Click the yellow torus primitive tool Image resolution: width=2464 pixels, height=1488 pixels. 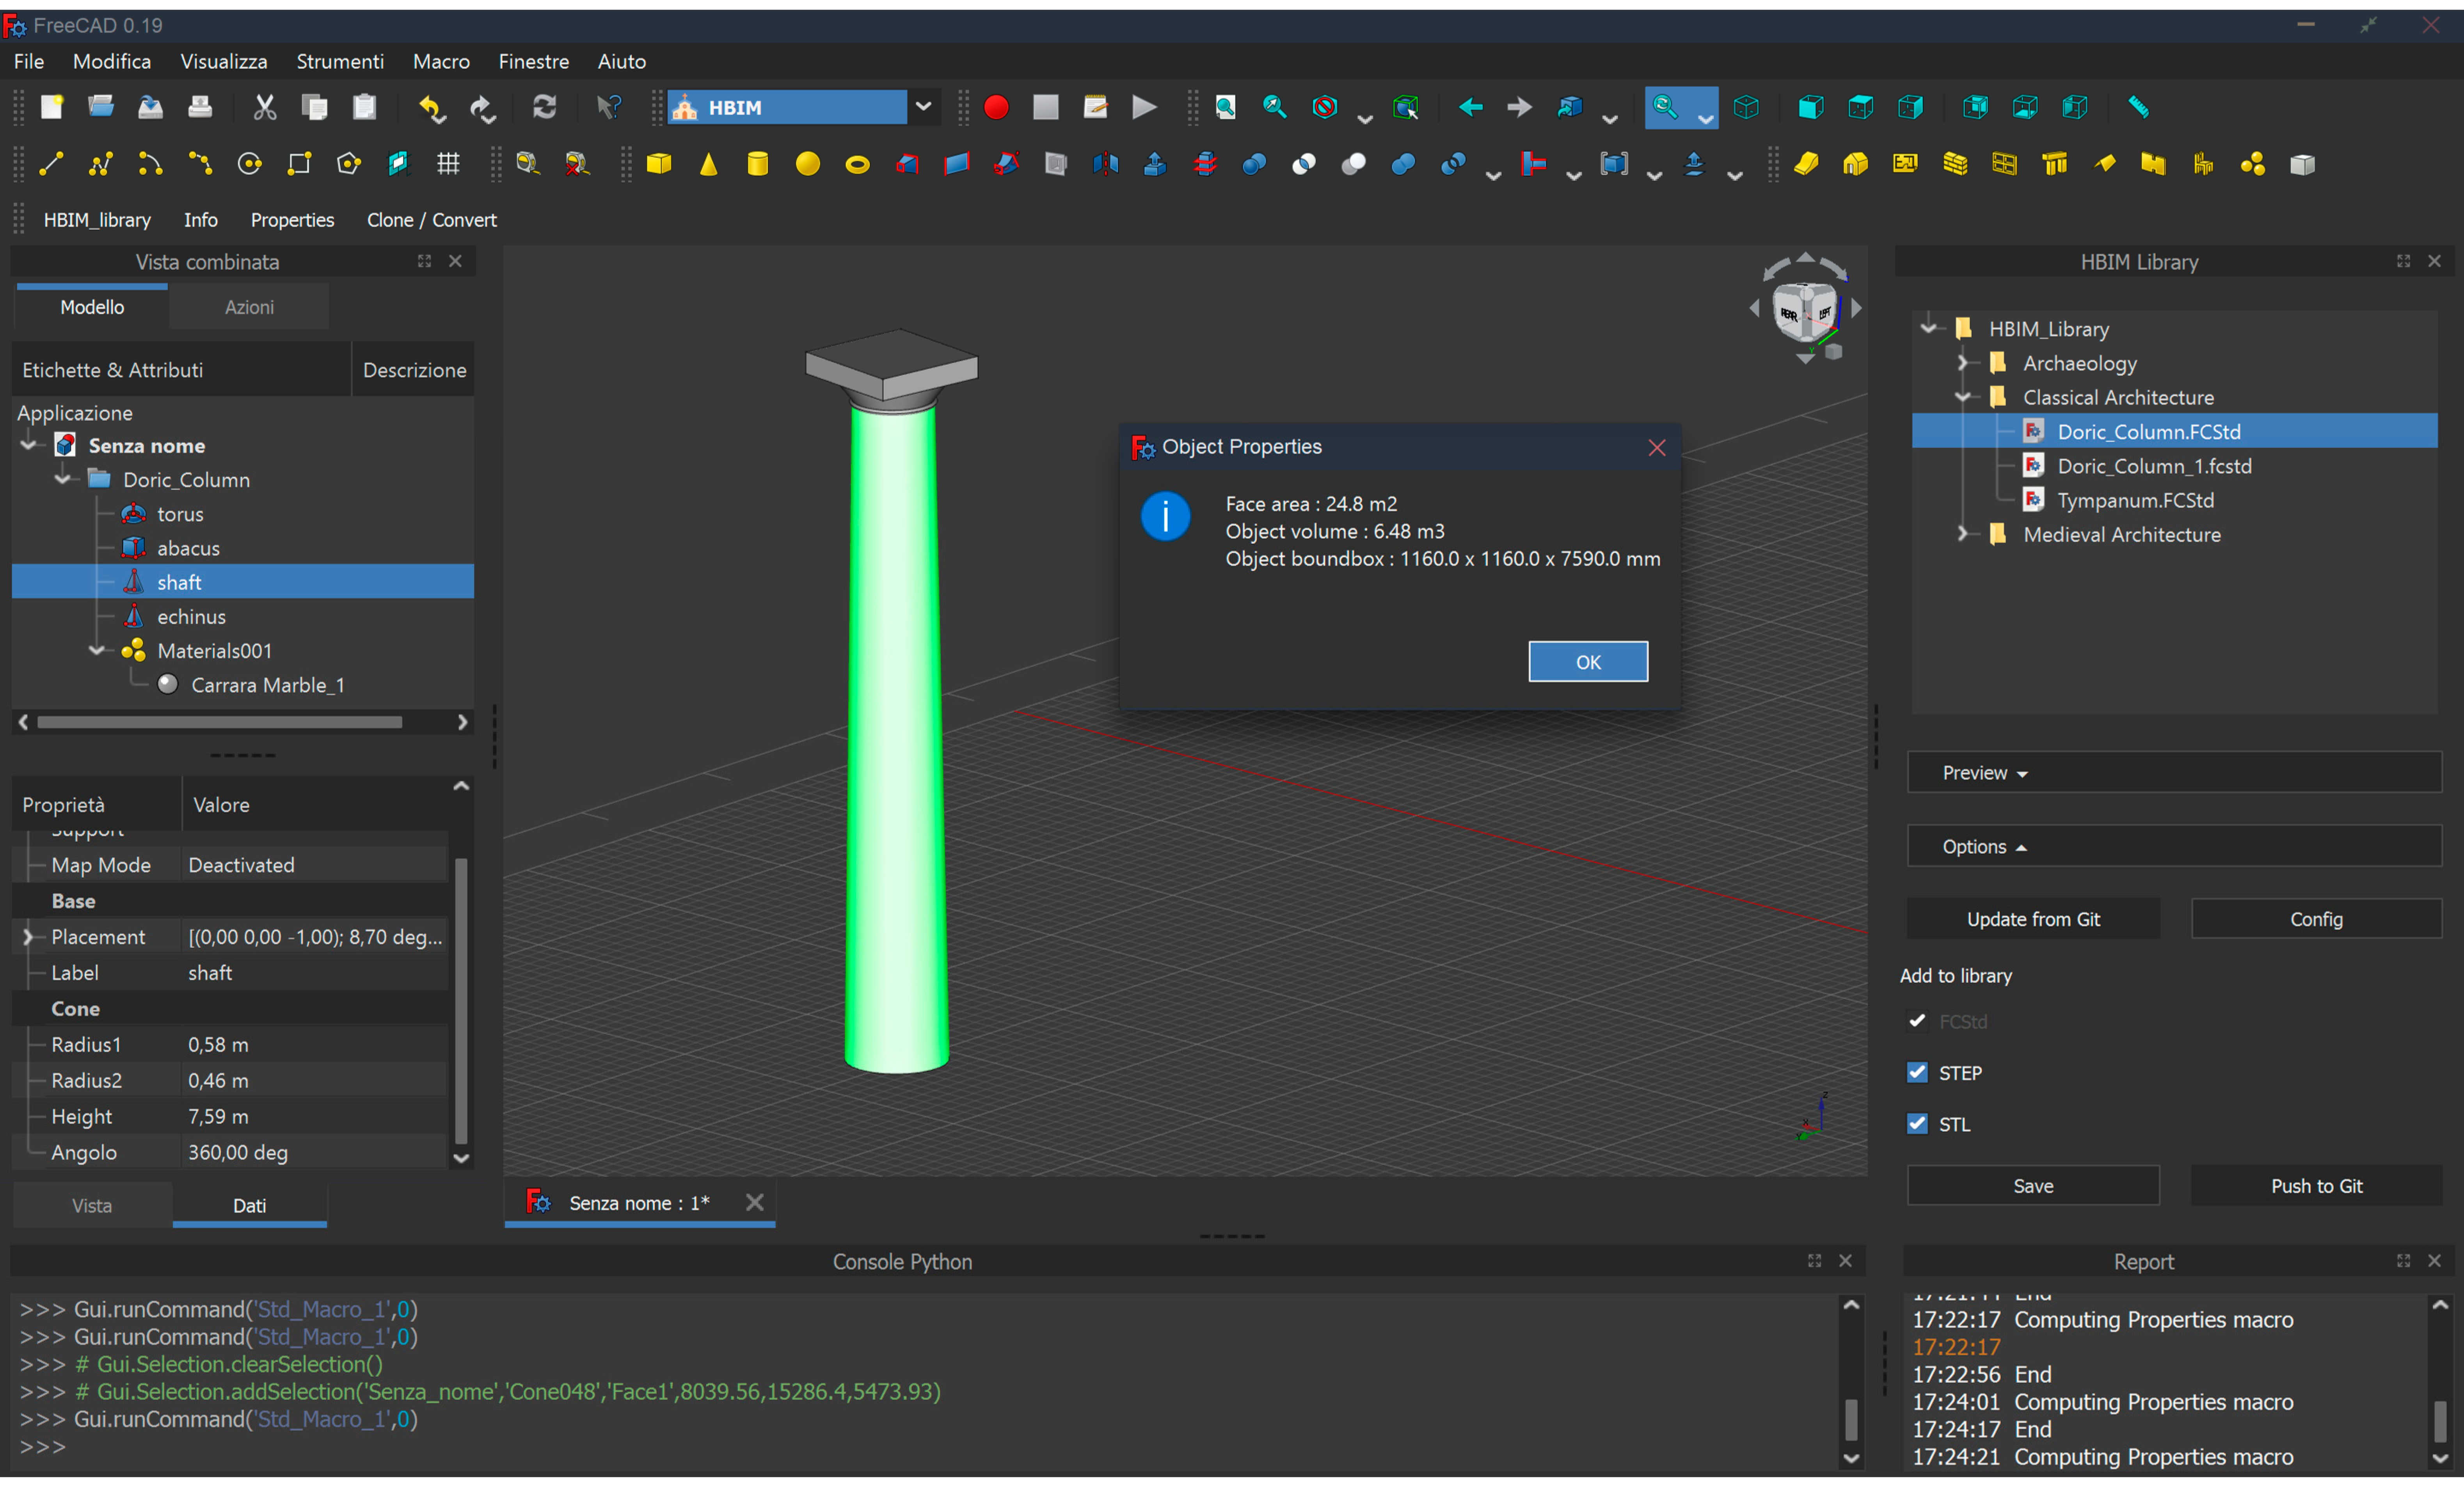pyautogui.click(x=857, y=164)
